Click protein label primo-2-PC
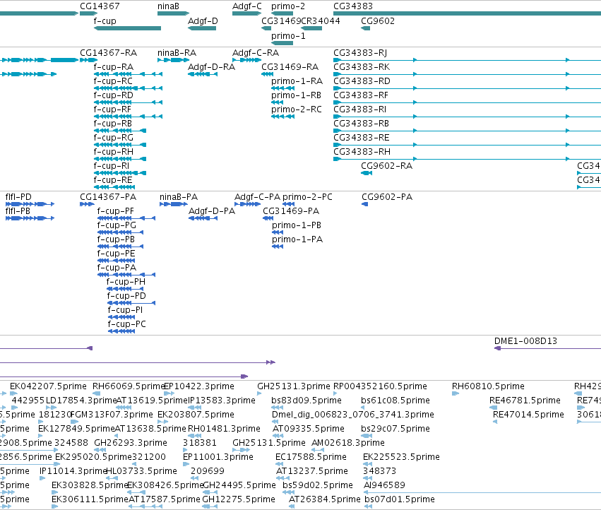 click(x=307, y=197)
